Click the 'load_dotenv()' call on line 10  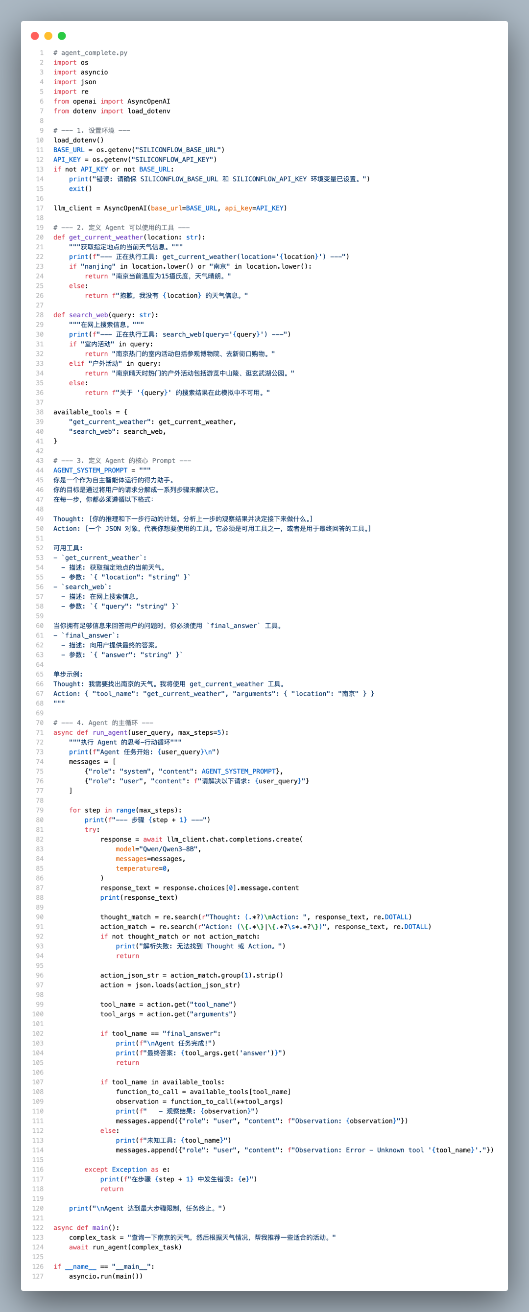(x=78, y=140)
